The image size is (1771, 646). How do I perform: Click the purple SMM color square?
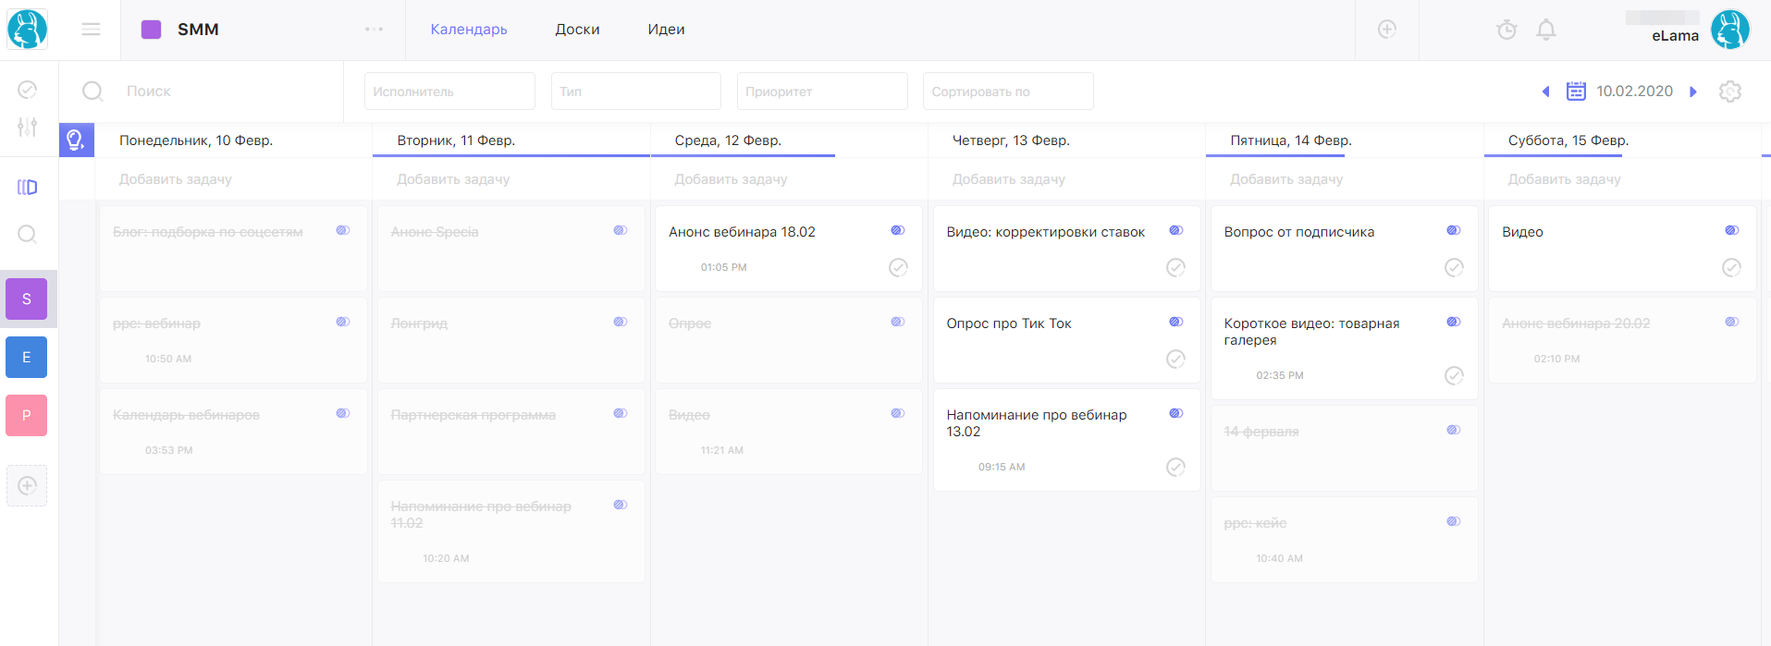pyautogui.click(x=151, y=30)
